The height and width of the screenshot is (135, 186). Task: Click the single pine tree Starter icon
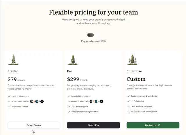(x=13, y=60)
